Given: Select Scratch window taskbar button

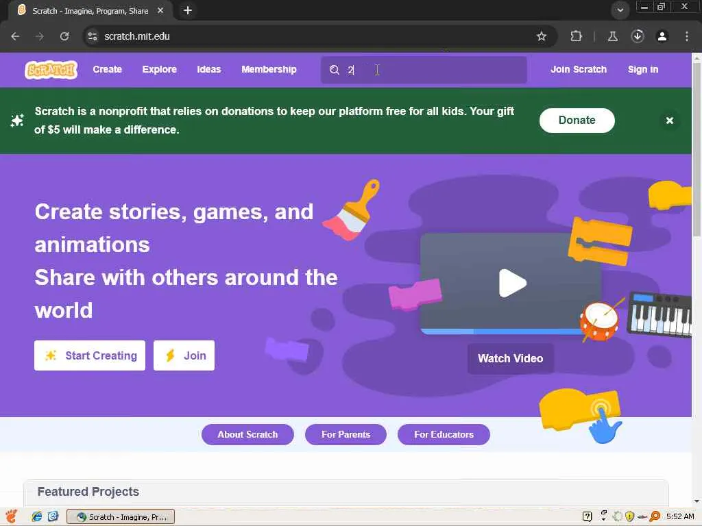Looking at the screenshot, I should (121, 517).
